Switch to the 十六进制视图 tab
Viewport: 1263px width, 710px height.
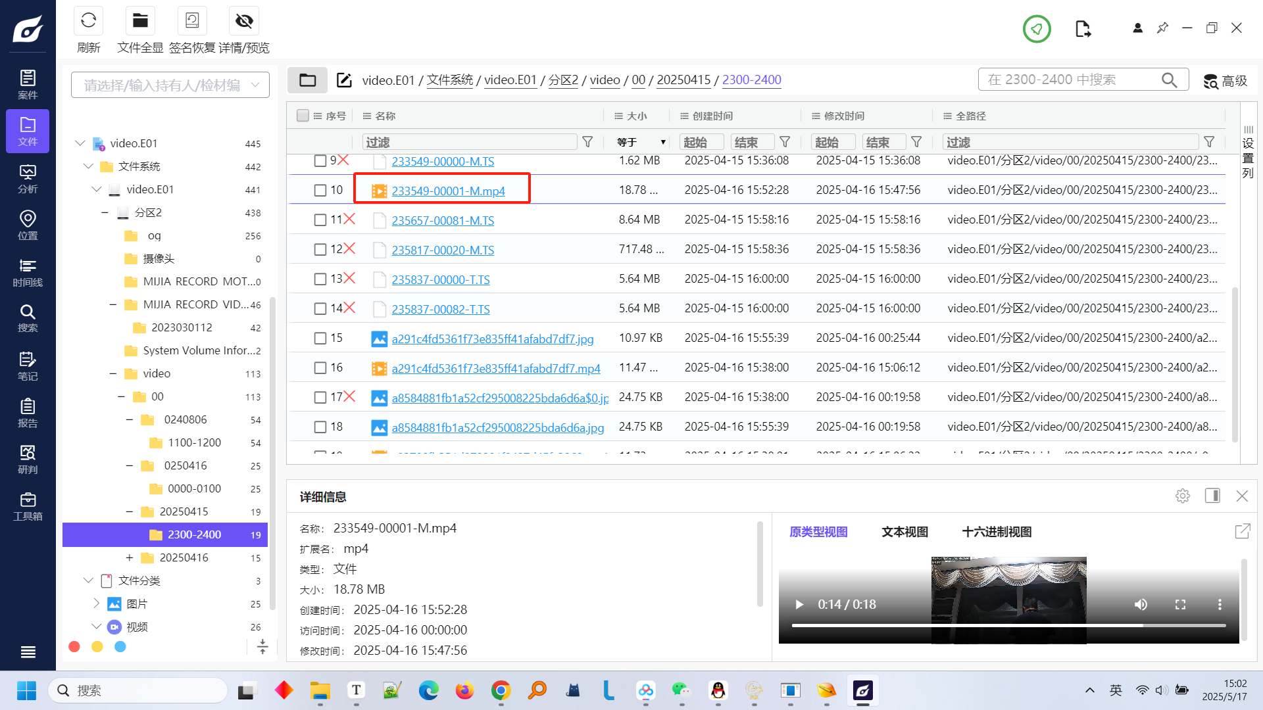click(x=997, y=532)
